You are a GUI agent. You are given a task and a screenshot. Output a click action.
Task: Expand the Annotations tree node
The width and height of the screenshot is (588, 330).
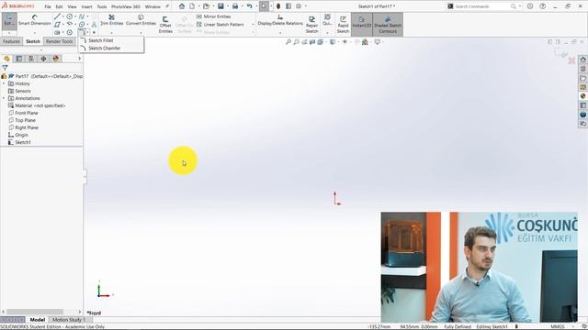(x=4, y=98)
